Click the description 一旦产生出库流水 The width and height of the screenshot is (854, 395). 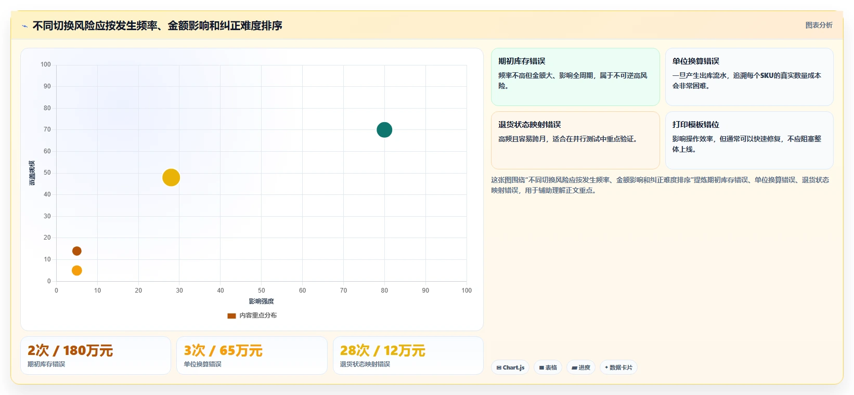pyautogui.click(x=747, y=81)
